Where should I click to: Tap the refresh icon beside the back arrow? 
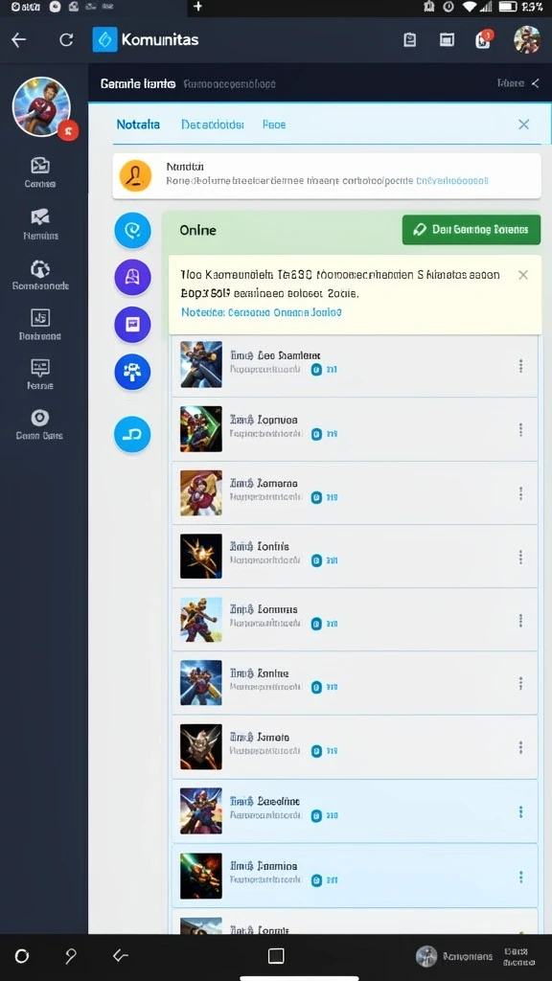tap(66, 40)
